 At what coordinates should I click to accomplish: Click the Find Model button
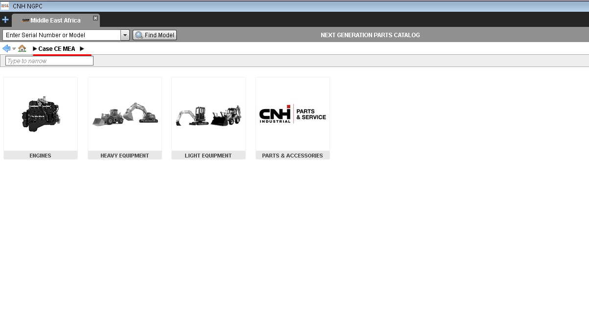(x=155, y=35)
